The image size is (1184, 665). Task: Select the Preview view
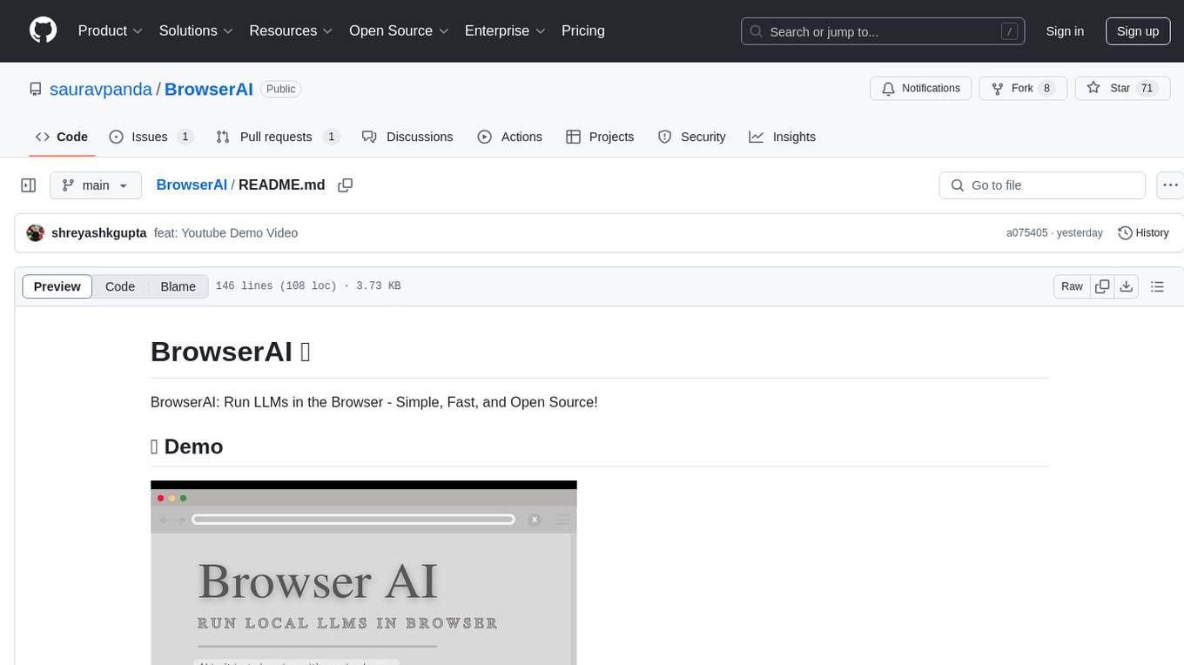(x=57, y=286)
